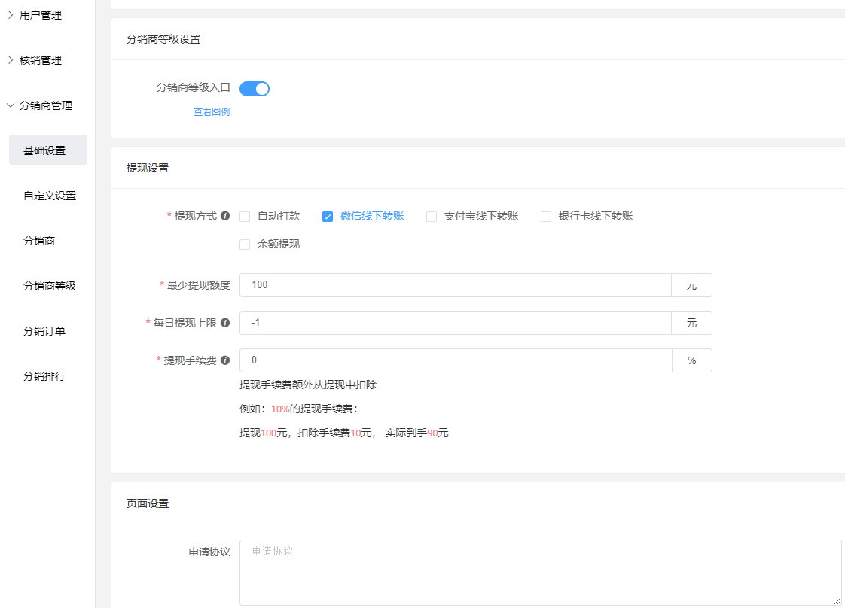The height and width of the screenshot is (608, 845).
Task: Focus the 每日提现上限 input field
Action: (x=455, y=323)
